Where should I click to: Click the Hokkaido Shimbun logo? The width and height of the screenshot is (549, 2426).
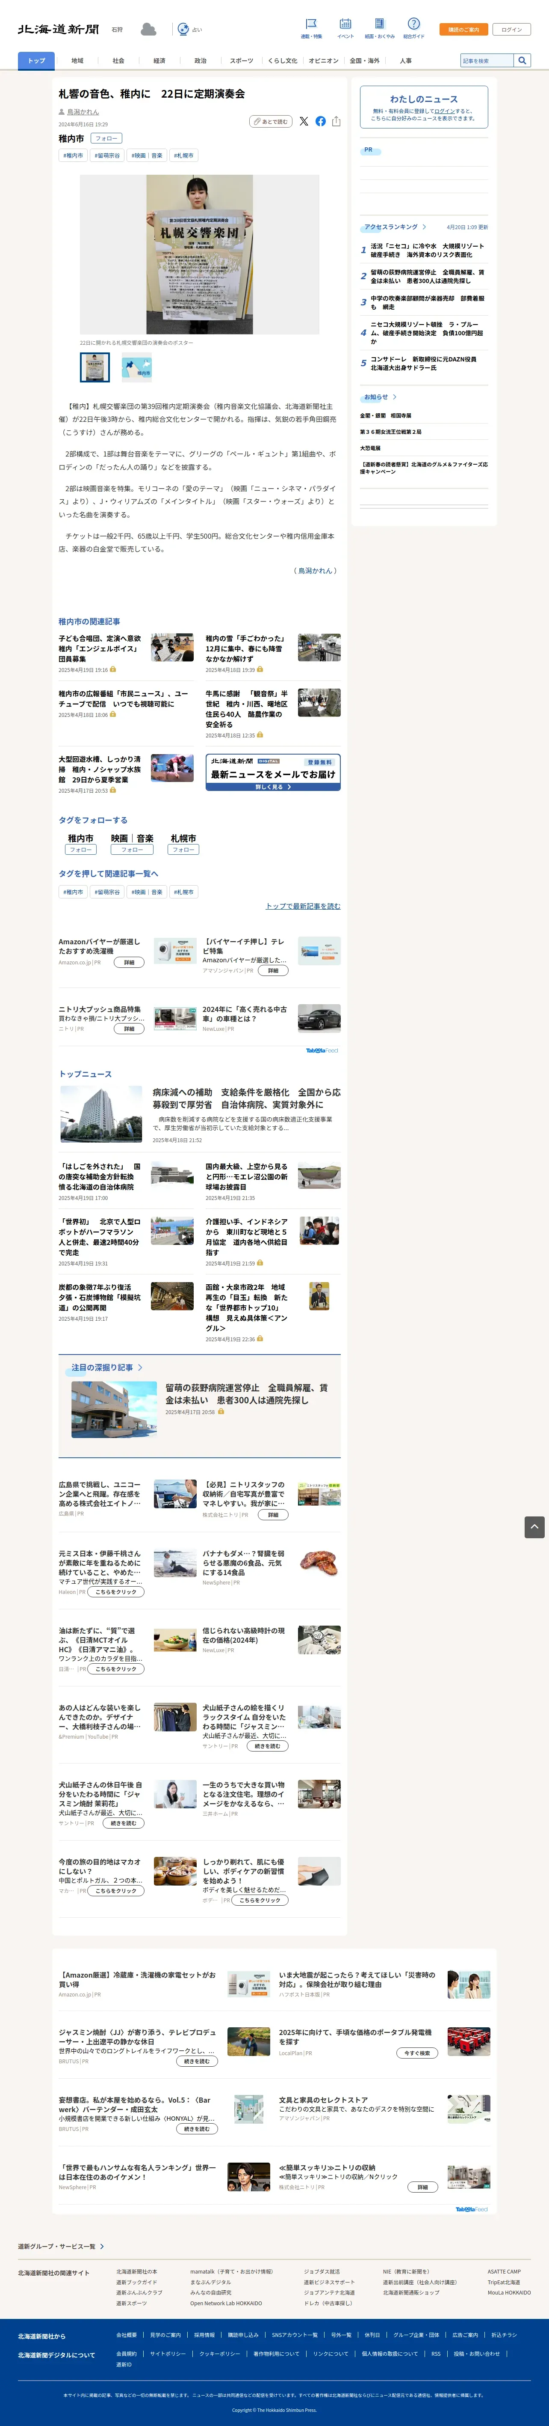pyautogui.click(x=58, y=29)
